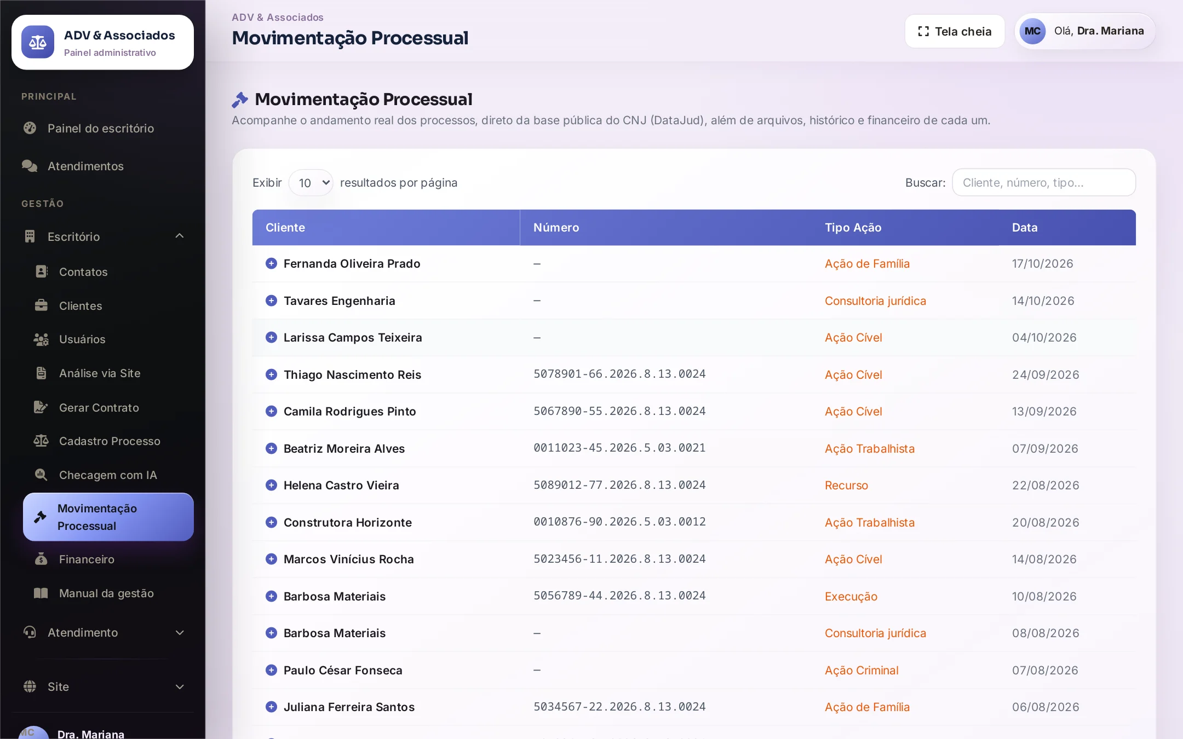The height and width of the screenshot is (739, 1183).
Task: Click the Gerar Contrato signature icon
Action: click(42, 407)
